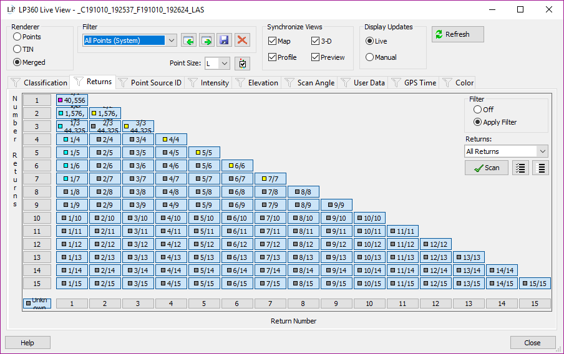Toggle the 11/11 return cell
Viewport: 564px width, 354px height.
(402, 231)
